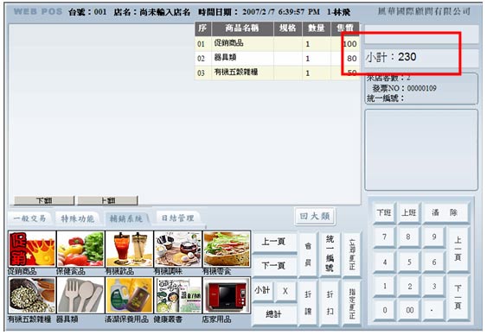Choose the 保健食品 vegetables category image
This screenshot has height=335, width=487.
80,249
